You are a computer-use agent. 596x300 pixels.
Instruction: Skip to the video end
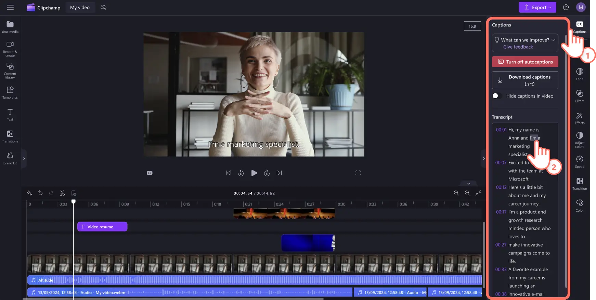click(x=279, y=173)
